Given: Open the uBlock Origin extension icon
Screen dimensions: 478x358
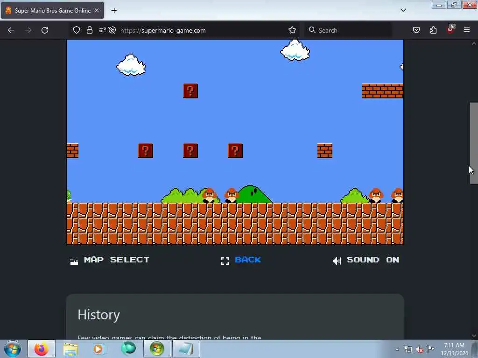Looking at the screenshot, I should click(x=450, y=29).
